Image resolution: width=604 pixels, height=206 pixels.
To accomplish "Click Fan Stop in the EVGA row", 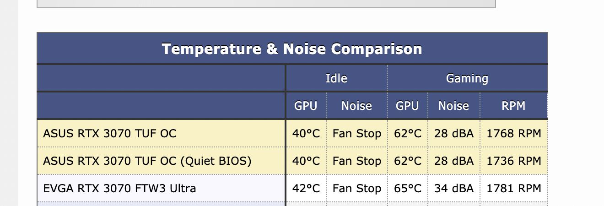I will (356, 189).
